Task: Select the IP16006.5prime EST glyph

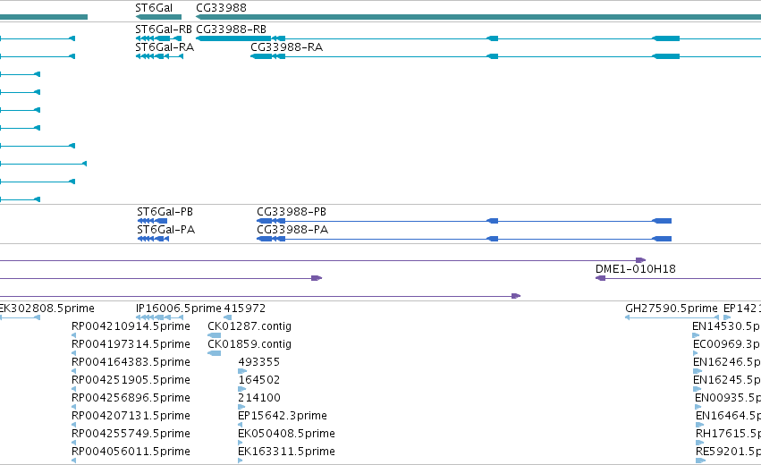Action: tap(160, 317)
